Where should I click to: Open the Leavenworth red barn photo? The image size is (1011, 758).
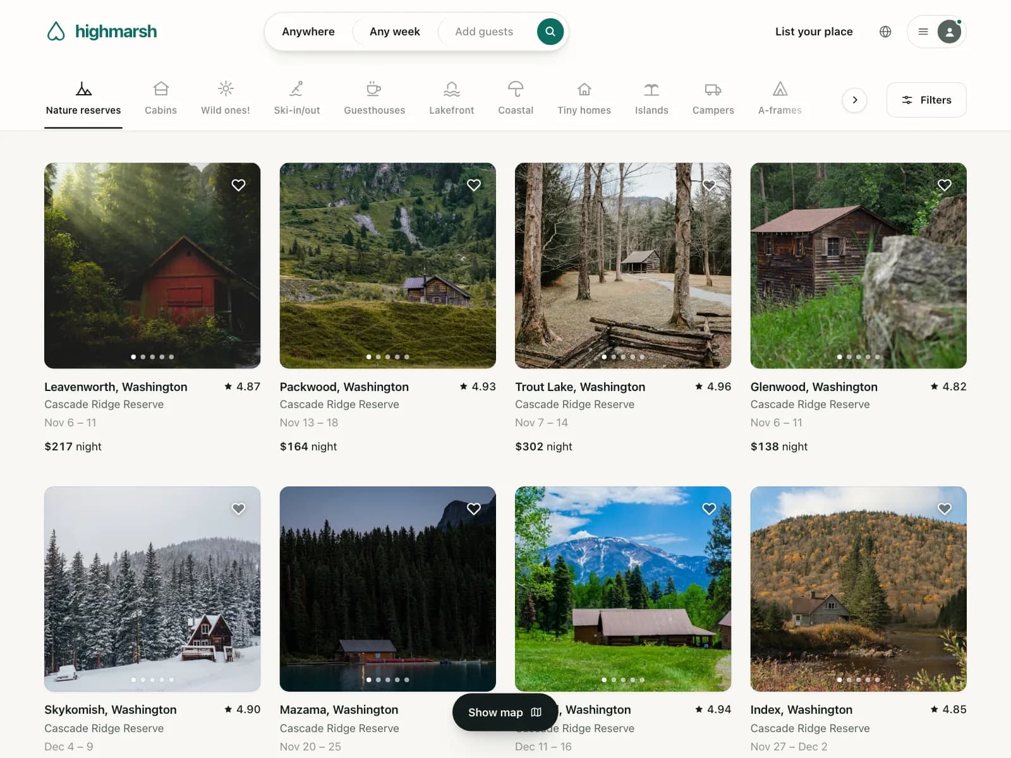(152, 265)
